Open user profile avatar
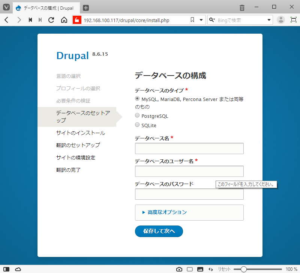This screenshot has width=300, height=273. pos(281,20)
